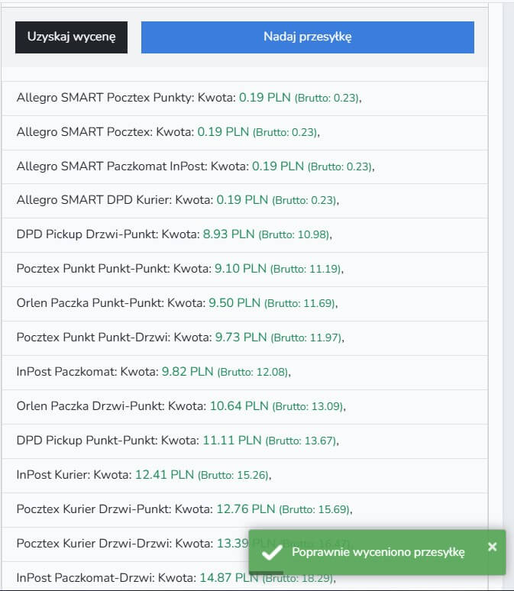The width and height of the screenshot is (514, 591).
Task: Select DPD Pickup Drzwi-Punkt quote
Action: point(174,234)
